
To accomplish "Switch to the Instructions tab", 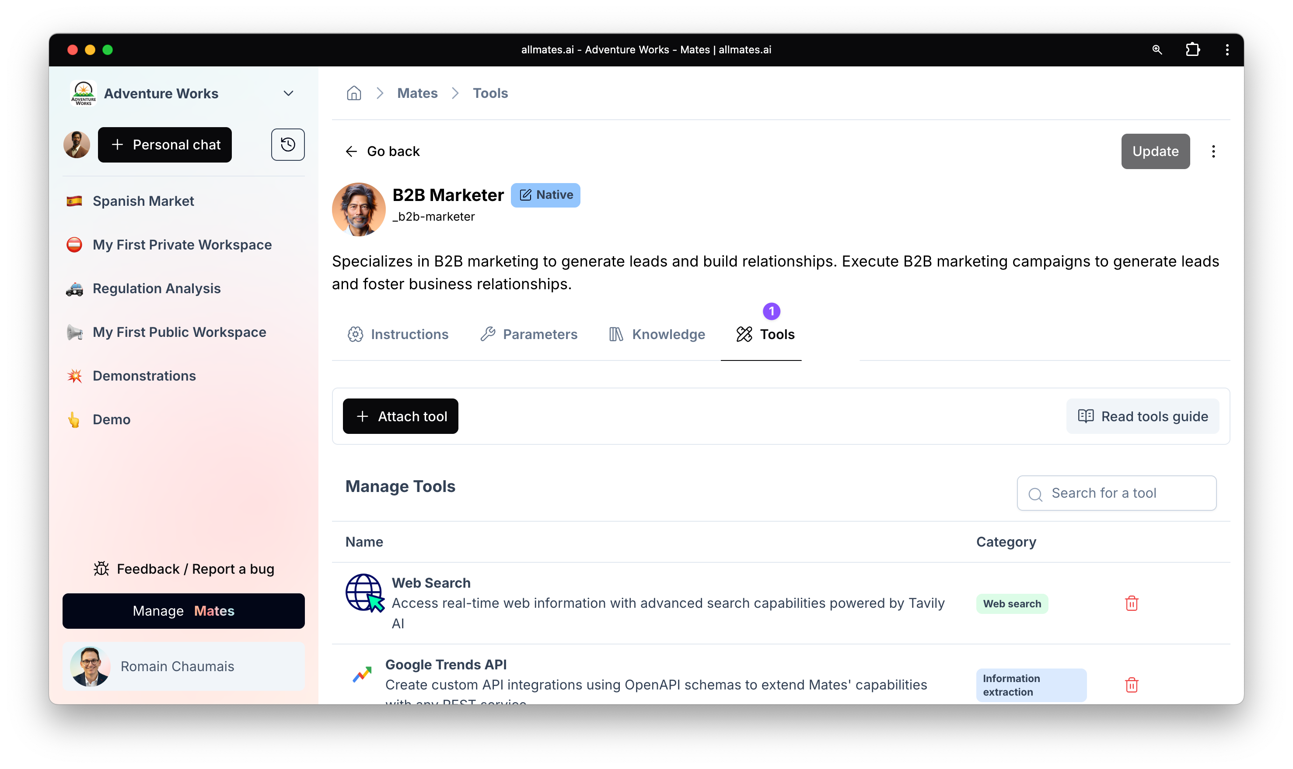I will pos(398,335).
